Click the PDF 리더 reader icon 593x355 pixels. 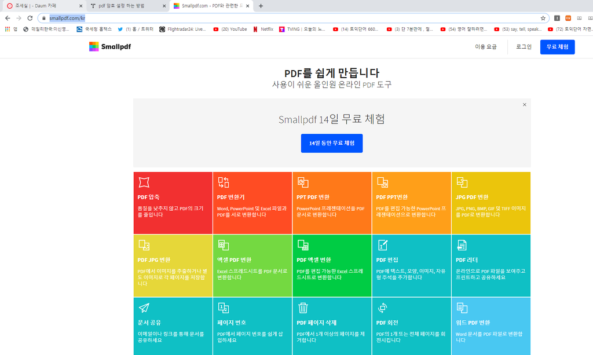pyautogui.click(x=462, y=245)
